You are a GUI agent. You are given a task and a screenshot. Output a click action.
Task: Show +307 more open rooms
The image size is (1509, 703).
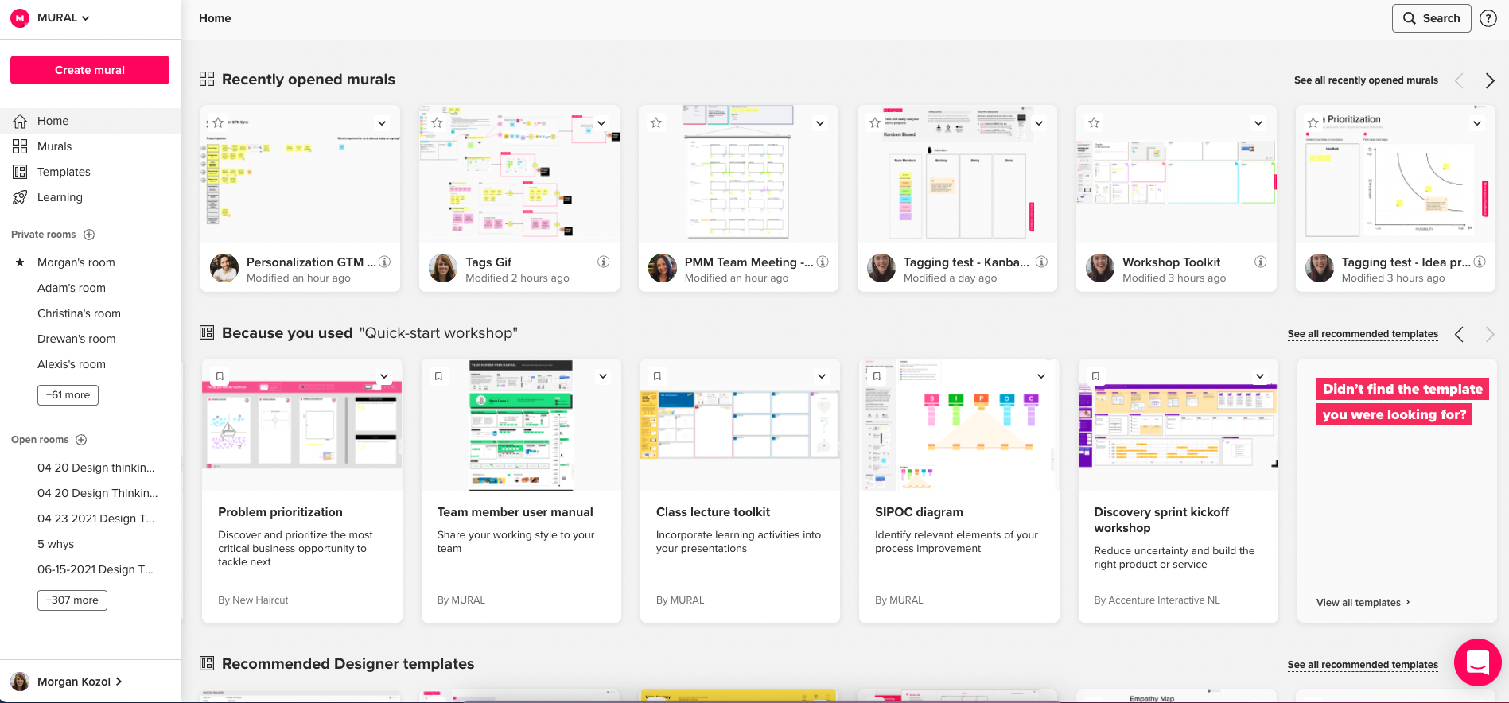[72, 600]
